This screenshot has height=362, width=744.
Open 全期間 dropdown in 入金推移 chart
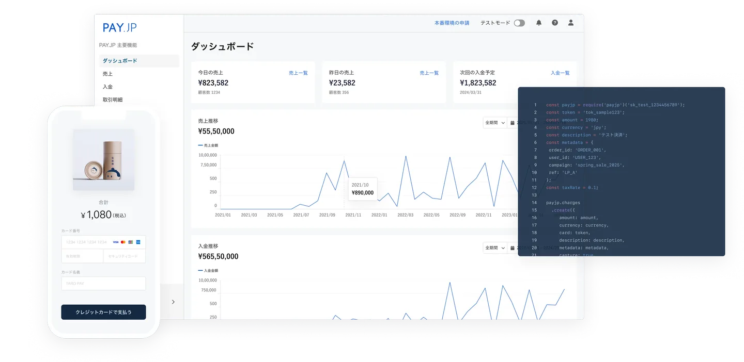494,248
